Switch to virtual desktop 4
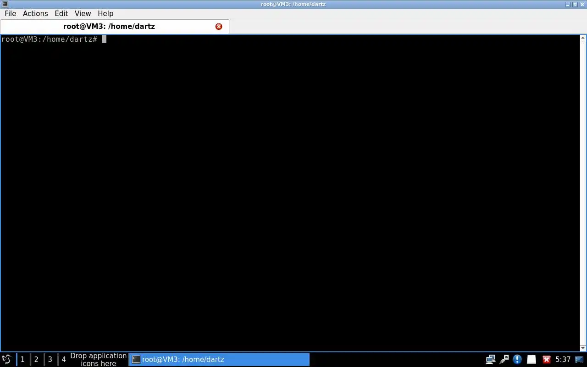This screenshot has width=587, height=367. [64, 359]
